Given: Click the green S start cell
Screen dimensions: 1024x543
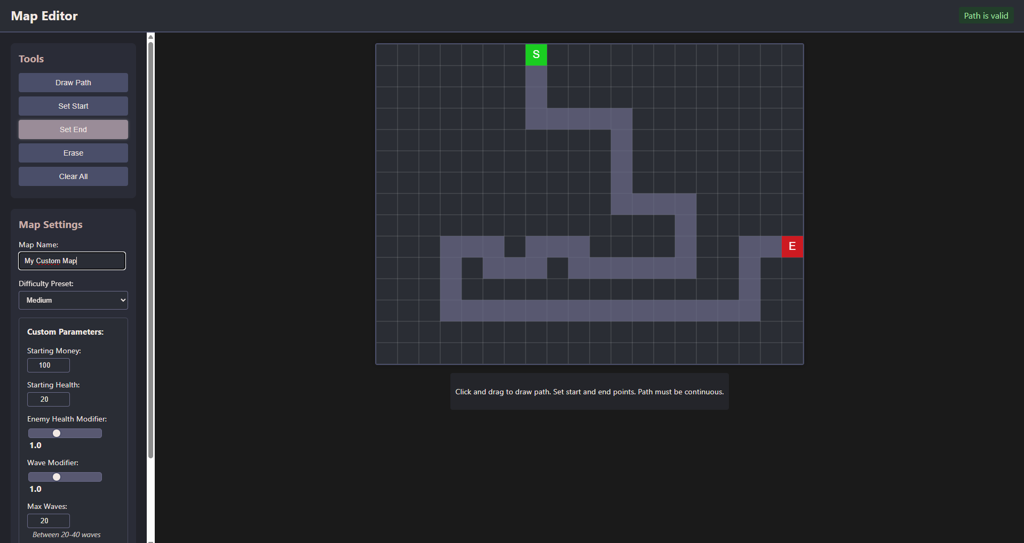Looking at the screenshot, I should [536, 55].
